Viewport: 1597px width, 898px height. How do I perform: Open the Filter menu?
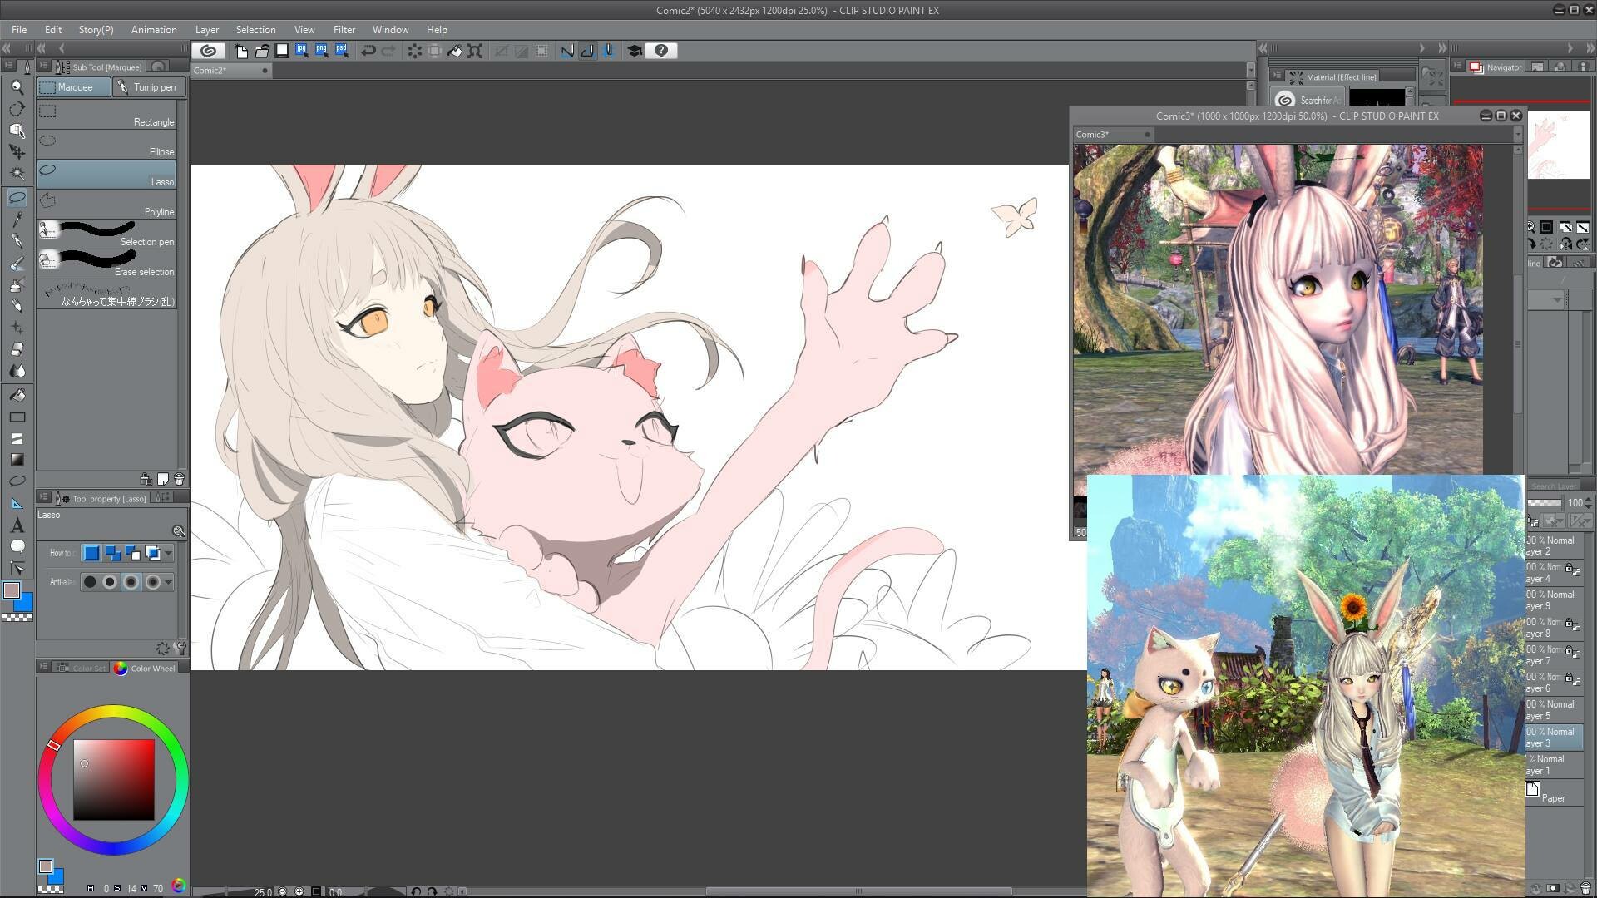pyautogui.click(x=344, y=30)
